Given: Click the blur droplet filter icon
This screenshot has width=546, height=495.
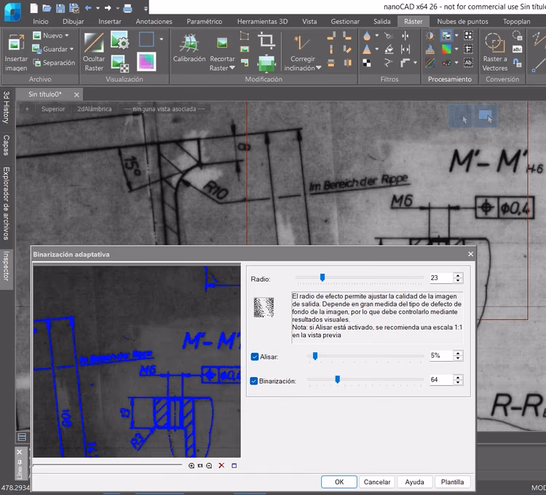Looking at the screenshot, I should click(x=367, y=36).
